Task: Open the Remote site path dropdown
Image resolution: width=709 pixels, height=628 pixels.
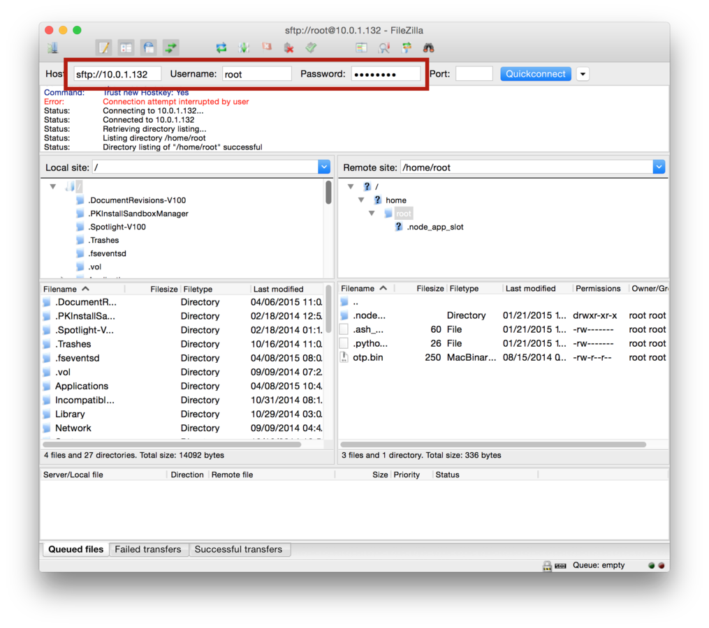Action: tap(659, 167)
